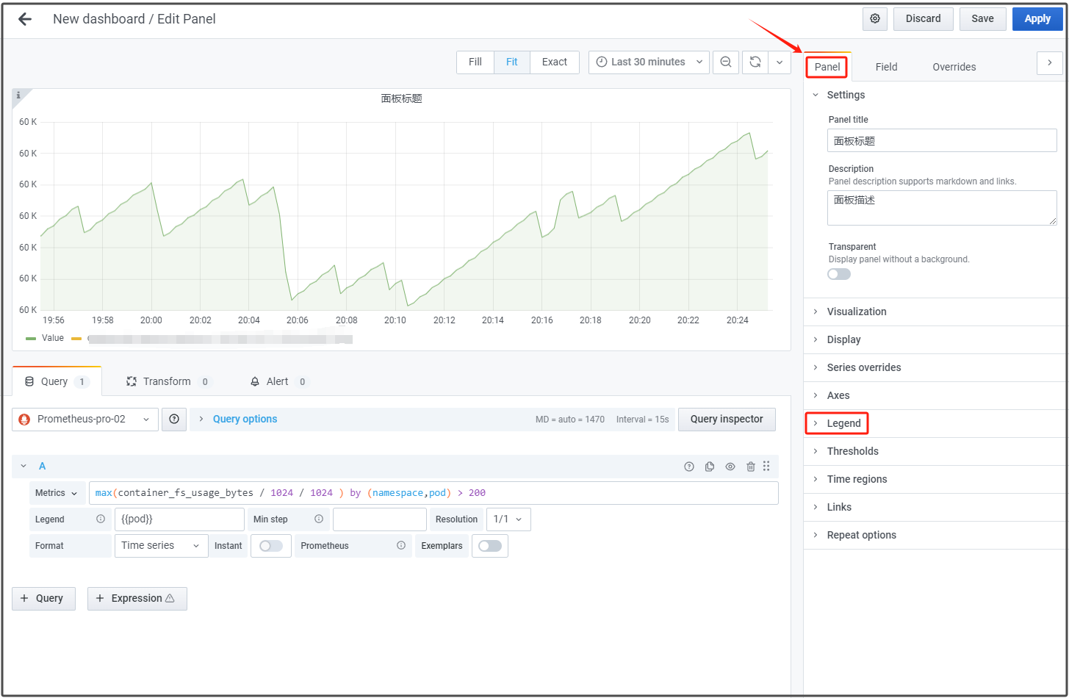Open the Query inspector

point(726,419)
